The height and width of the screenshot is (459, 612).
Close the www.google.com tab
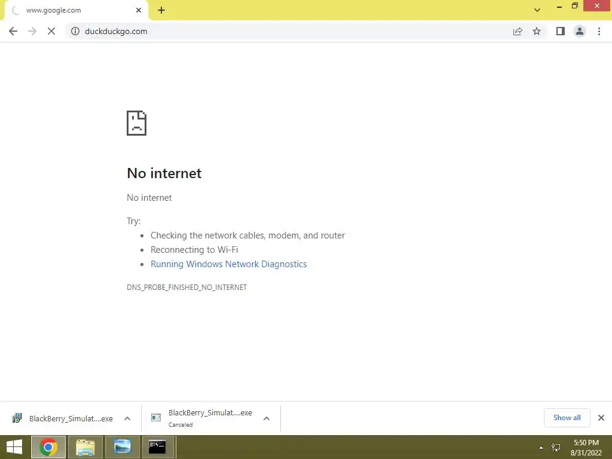(x=139, y=11)
